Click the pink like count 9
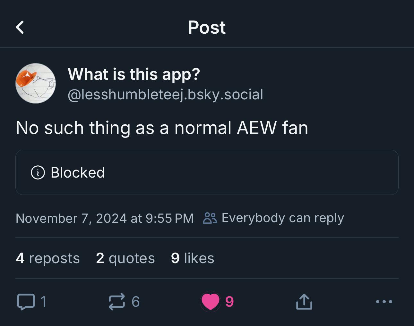 click(x=229, y=302)
